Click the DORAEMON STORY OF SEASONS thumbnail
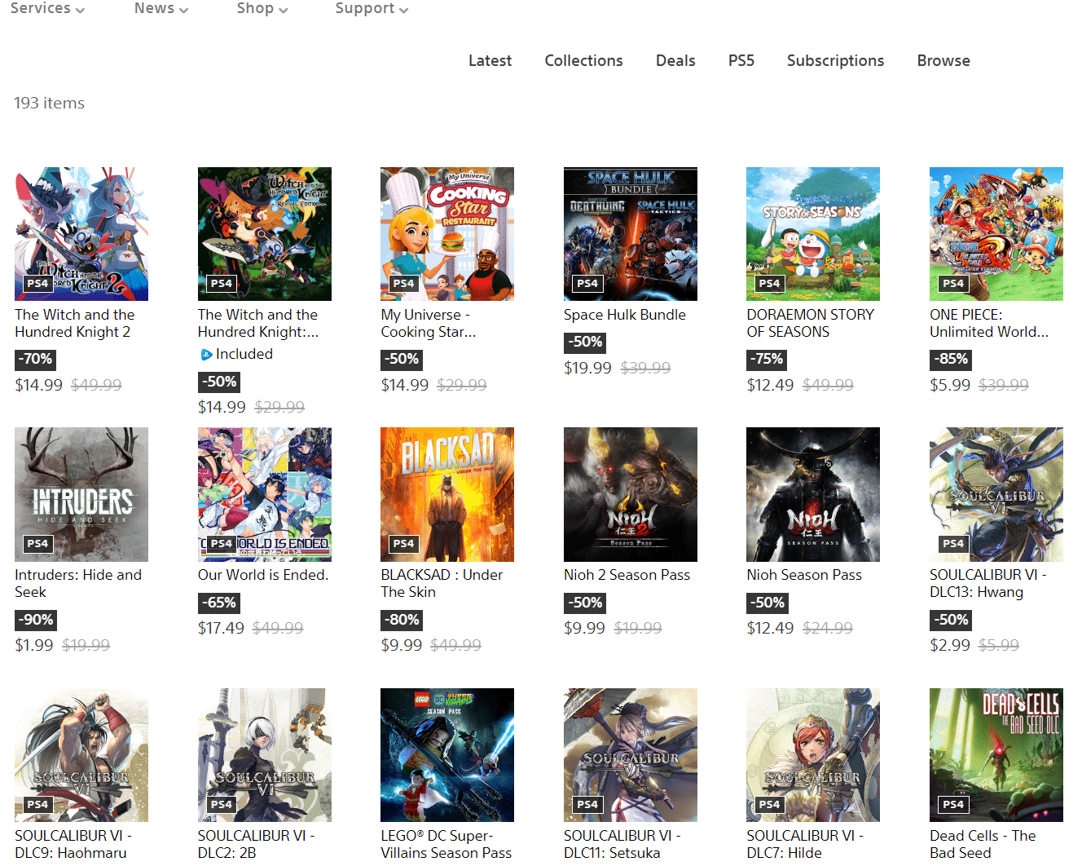Viewport: 1082px width, 866px height. coord(812,234)
